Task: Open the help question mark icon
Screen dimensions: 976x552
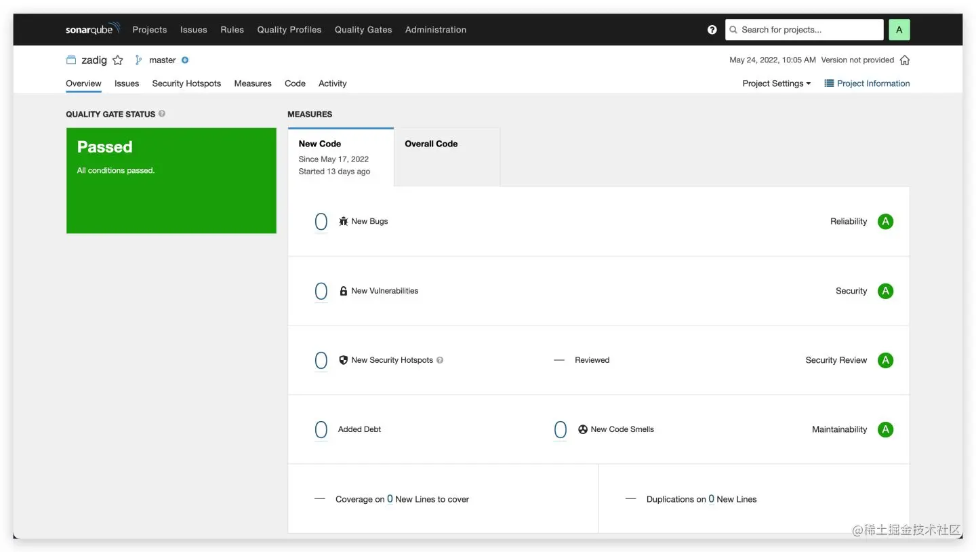Action: [x=712, y=30]
